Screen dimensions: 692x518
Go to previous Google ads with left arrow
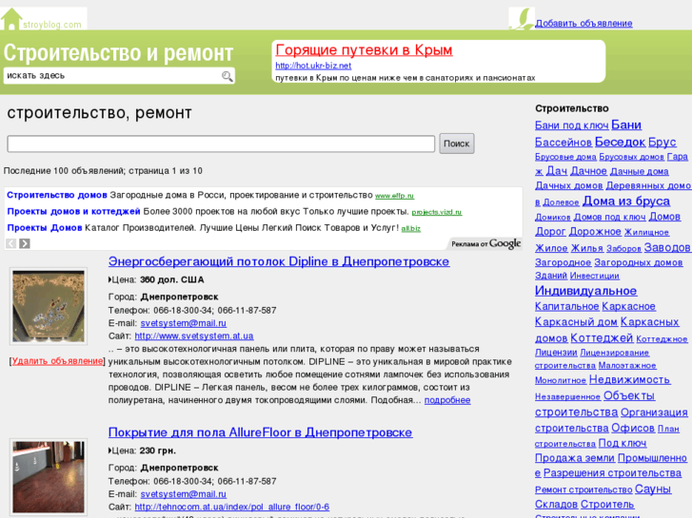click(11, 243)
